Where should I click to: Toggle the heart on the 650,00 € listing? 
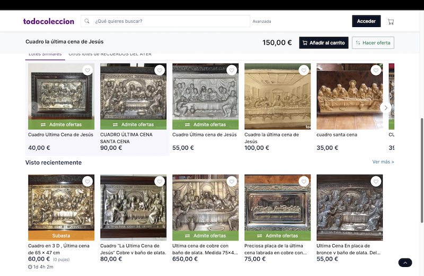[x=232, y=182]
